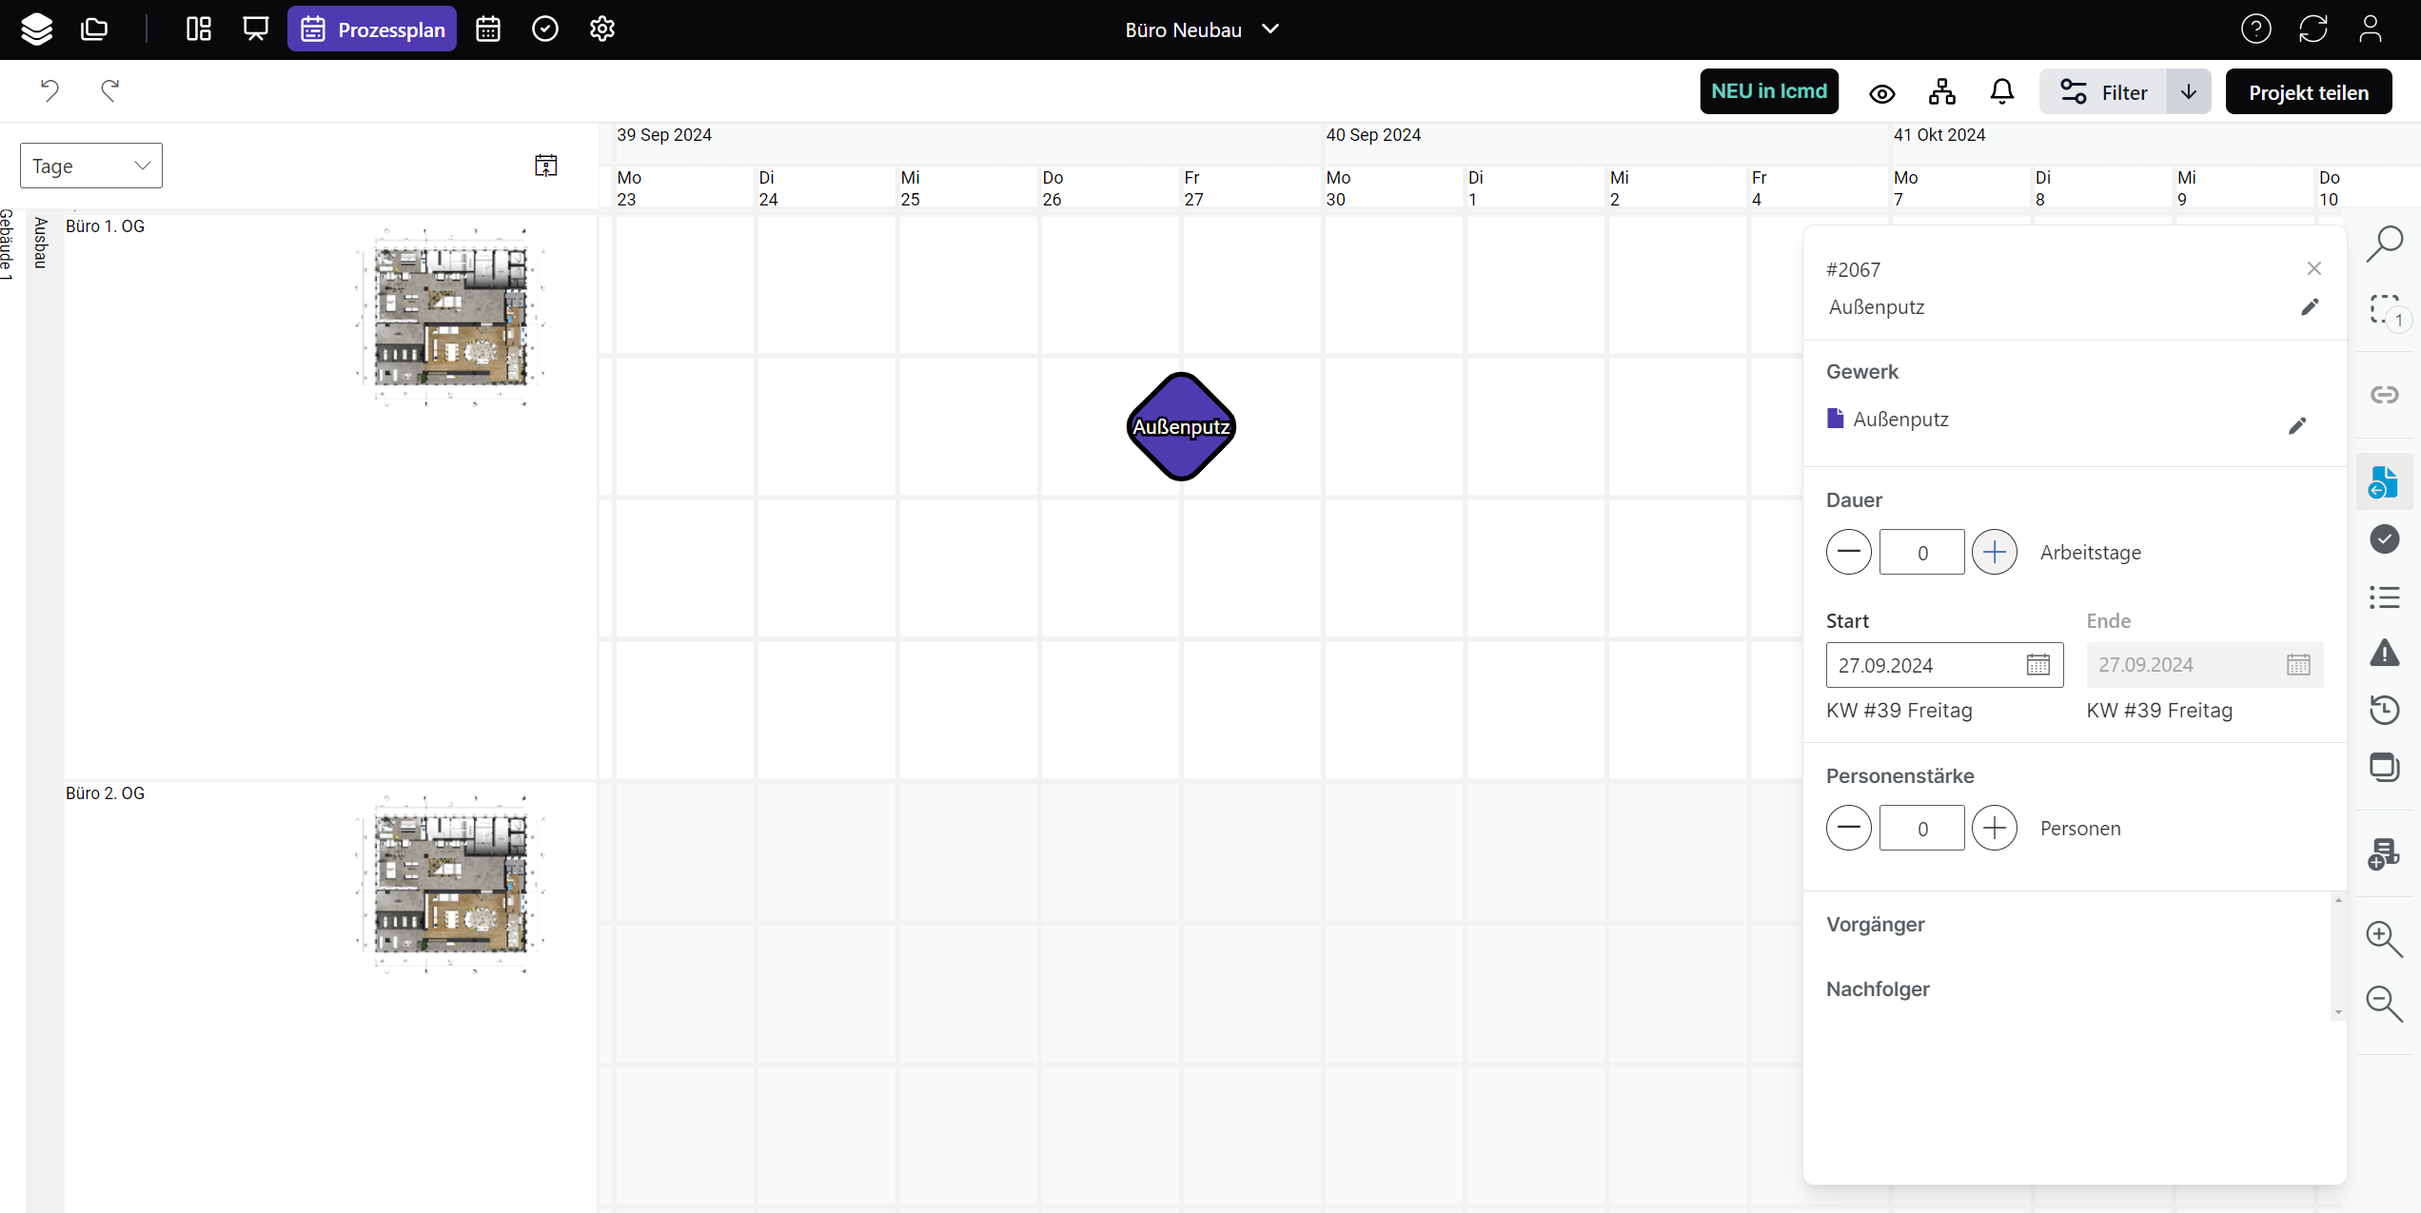This screenshot has height=1213, width=2421.
Task: Open the hierarchy structure icon
Action: click(1941, 91)
